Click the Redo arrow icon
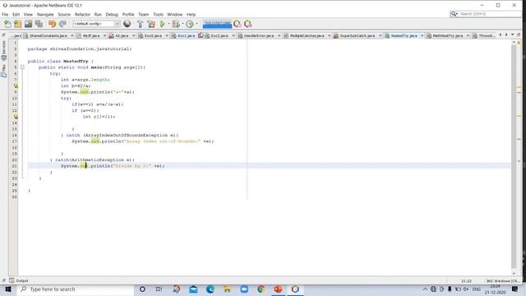Viewport: 526px width, 296px height. 62,24
